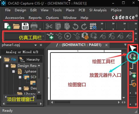Viewport: 139px width, 114px height.
Task: Click the Analog or Mixed A/D label
Action: point(22,52)
